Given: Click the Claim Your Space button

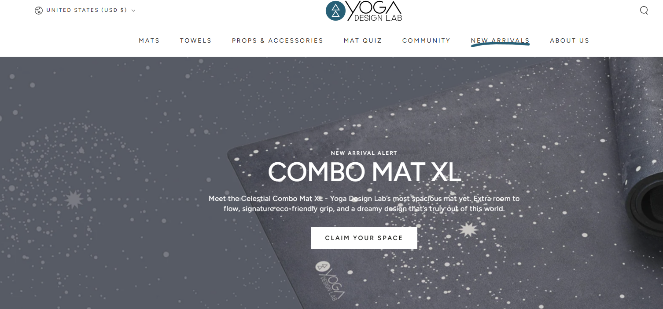Looking at the screenshot, I should pyautogui.click(x=364, y=238).
